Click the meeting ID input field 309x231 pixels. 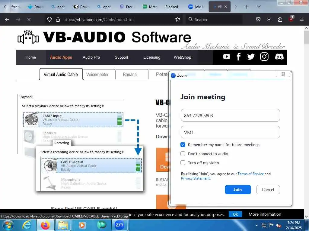coord(230,115)
